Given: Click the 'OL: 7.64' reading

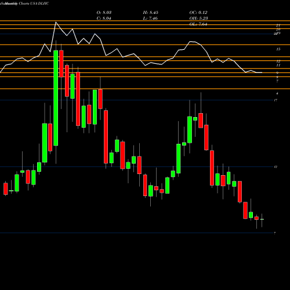Looking at the screenshot, I should point(198,24).
